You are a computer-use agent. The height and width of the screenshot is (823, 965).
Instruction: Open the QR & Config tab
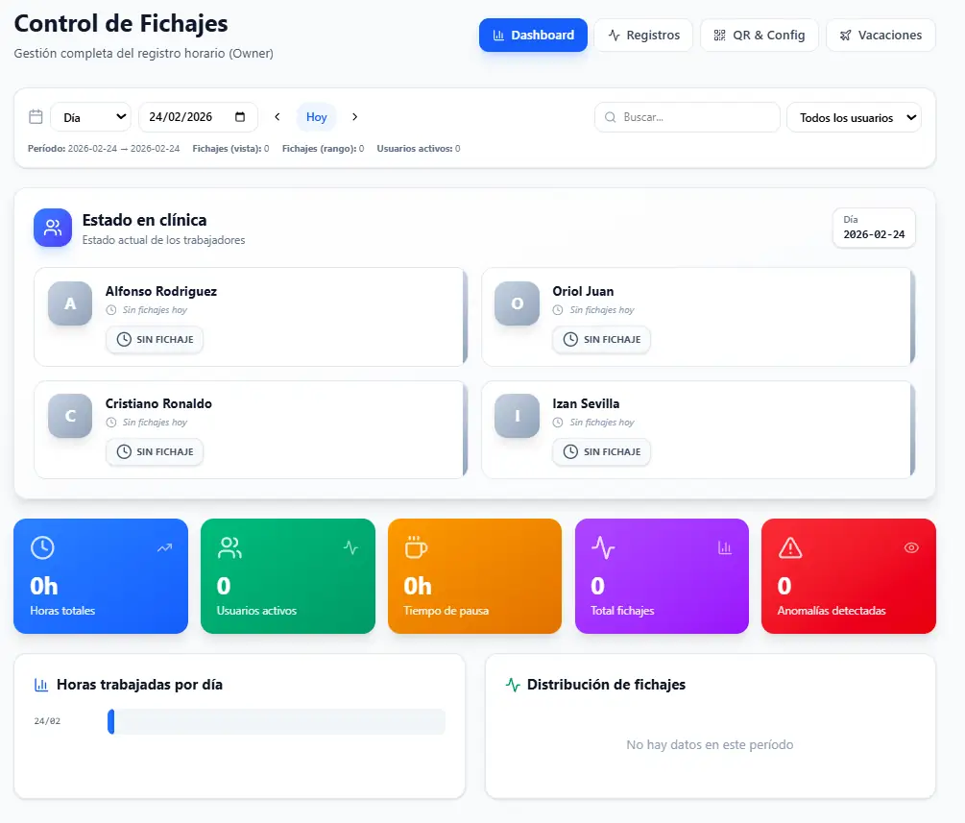point(759,36)
